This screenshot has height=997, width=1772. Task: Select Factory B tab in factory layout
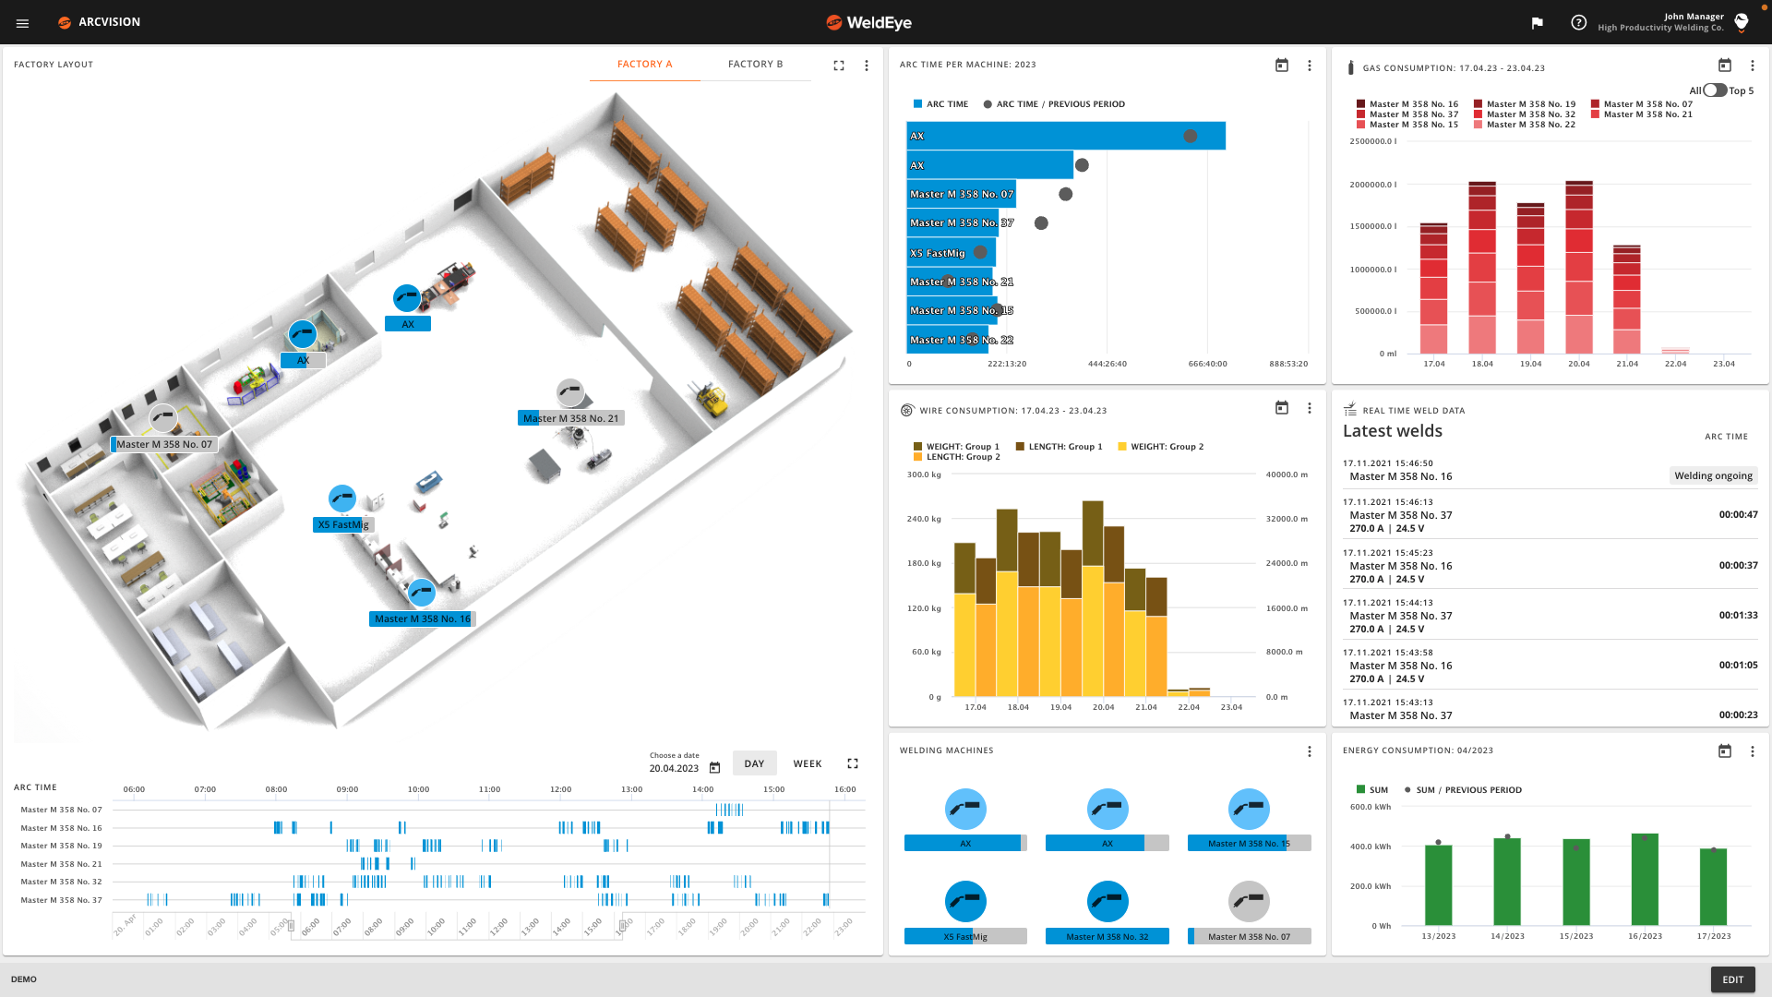pyautogui.click(x=755, y=64)
